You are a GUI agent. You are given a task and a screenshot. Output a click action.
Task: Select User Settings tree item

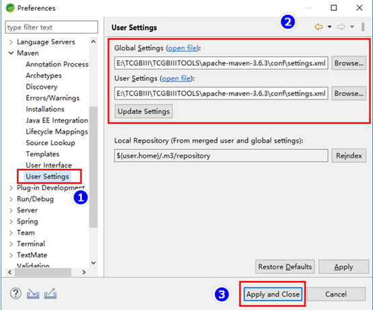click(x=47, y=176)
